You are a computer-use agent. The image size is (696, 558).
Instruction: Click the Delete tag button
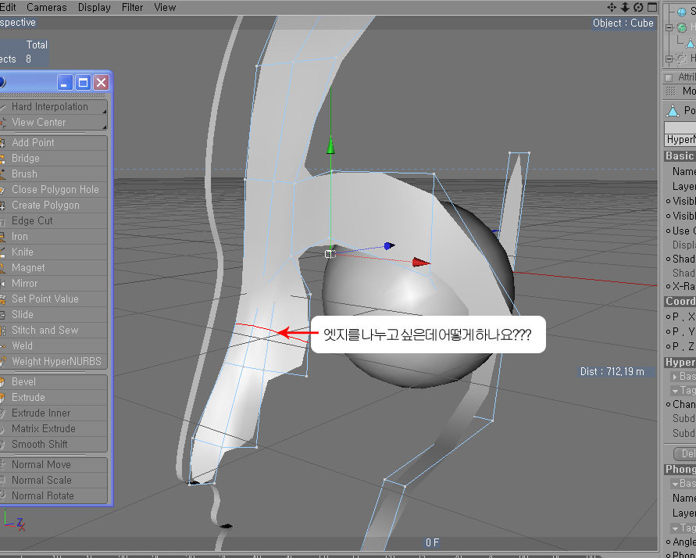click(685, 453)
